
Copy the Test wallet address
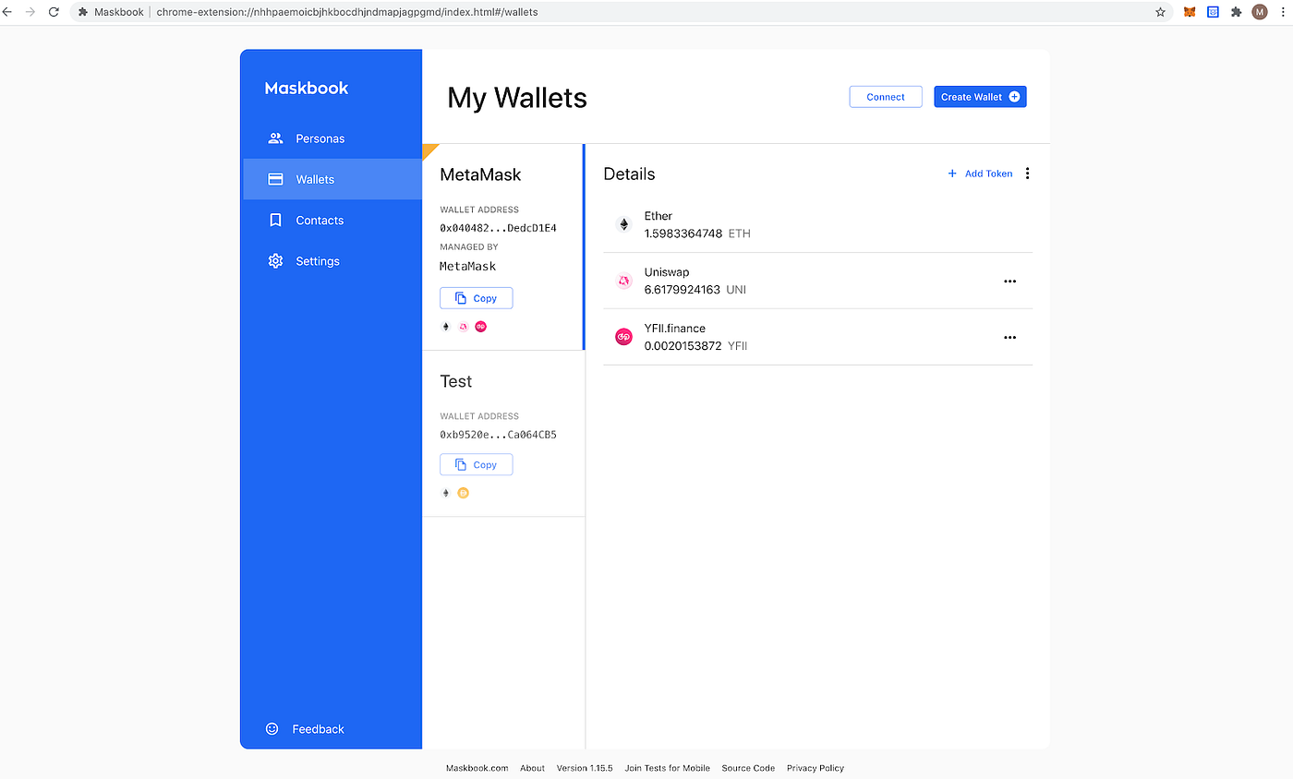(x=476, y=464)
